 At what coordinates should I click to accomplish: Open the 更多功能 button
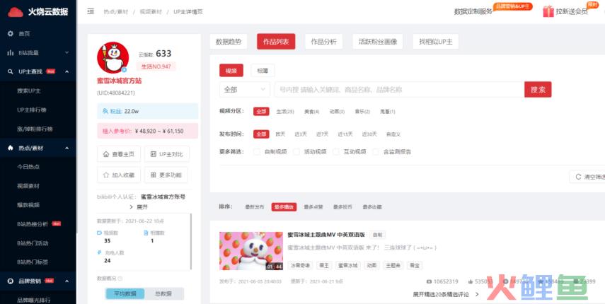pyautogui.click(x=166, y=175)
